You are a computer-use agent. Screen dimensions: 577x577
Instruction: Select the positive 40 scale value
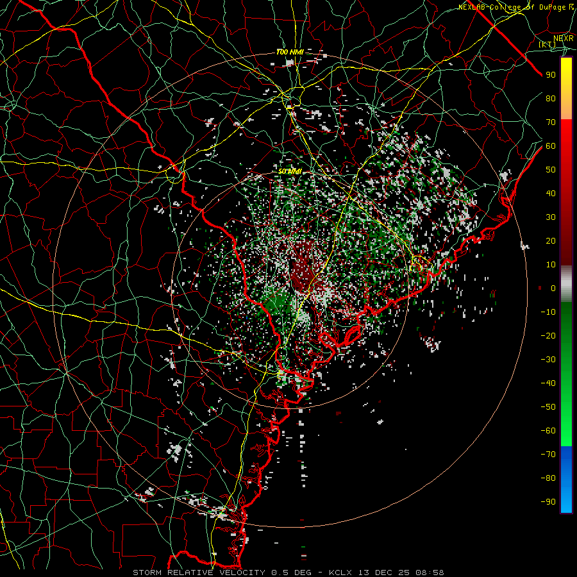[551, 193]
